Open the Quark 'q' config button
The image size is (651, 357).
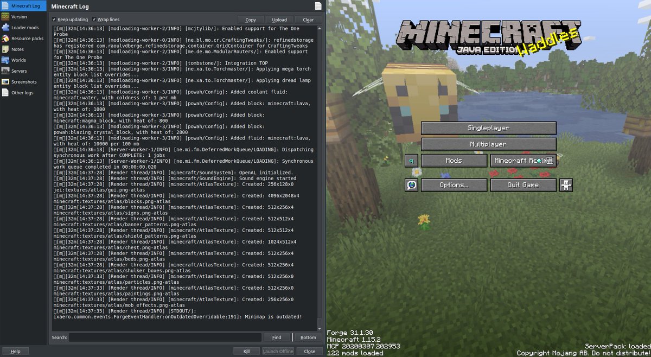pyautogui.click(x=411, y=161)
